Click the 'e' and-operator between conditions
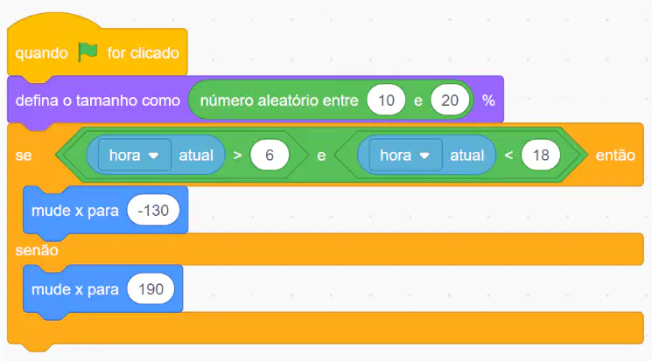This screenshot has width=652, height=361. 321,156
